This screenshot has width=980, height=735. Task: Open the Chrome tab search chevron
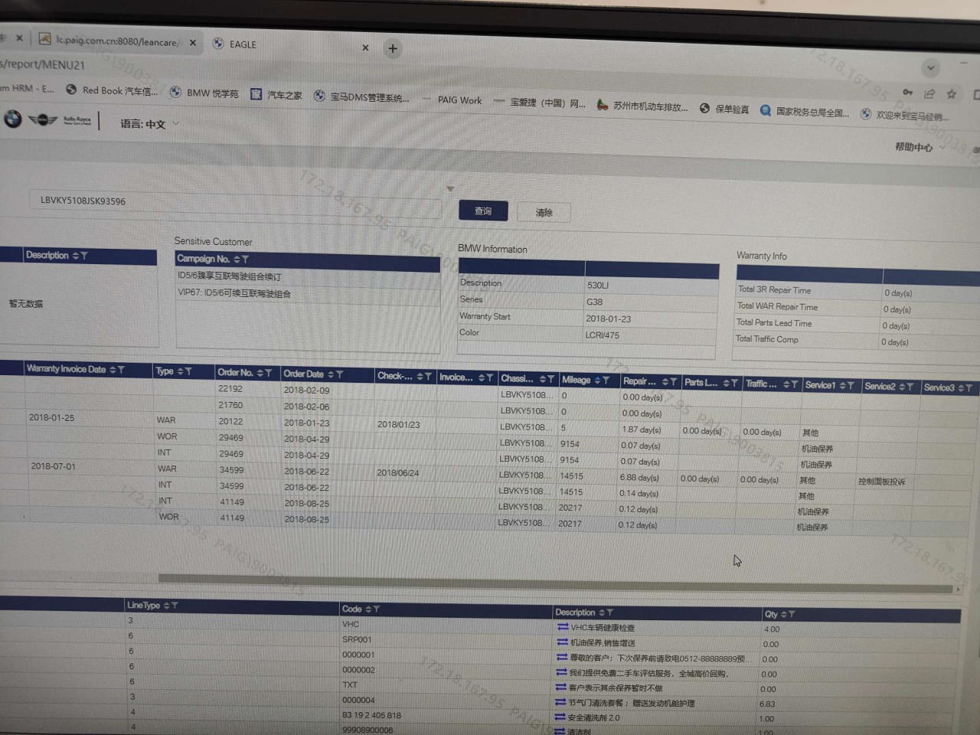[930, 67]
